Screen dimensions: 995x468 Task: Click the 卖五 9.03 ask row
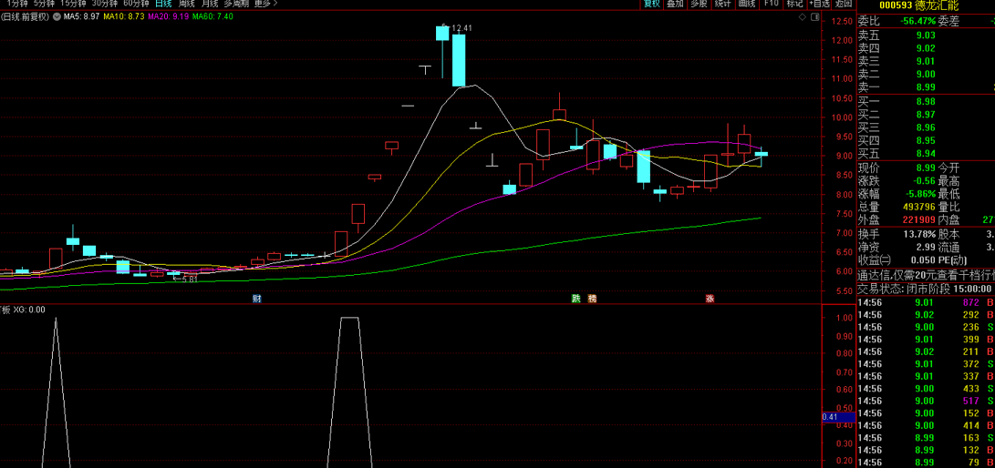click(x=926, y=35)
